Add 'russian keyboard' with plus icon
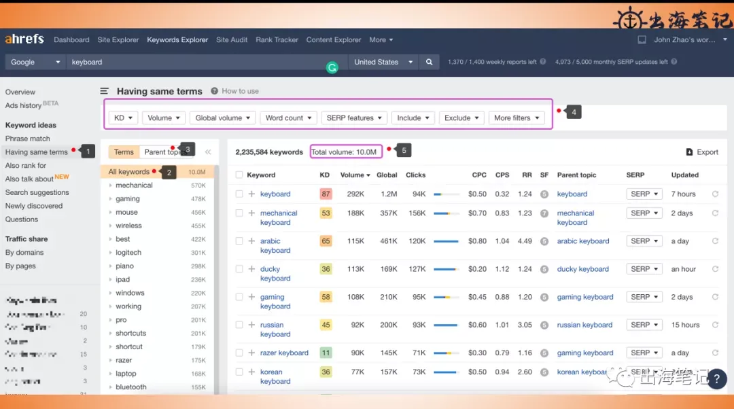 (x=251, y=325)
